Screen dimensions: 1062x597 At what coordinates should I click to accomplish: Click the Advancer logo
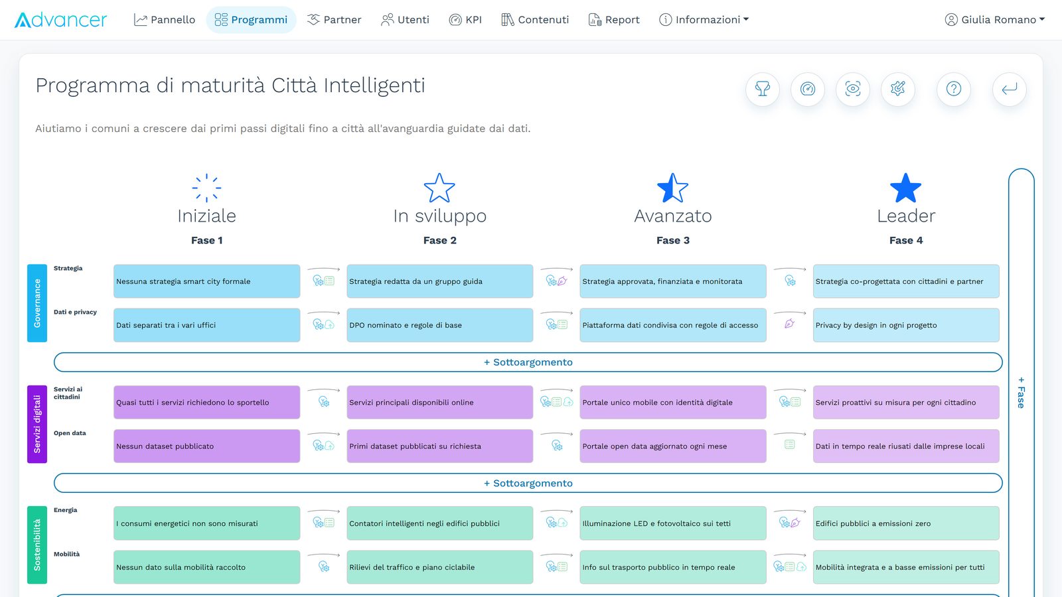tap(60, 20)
